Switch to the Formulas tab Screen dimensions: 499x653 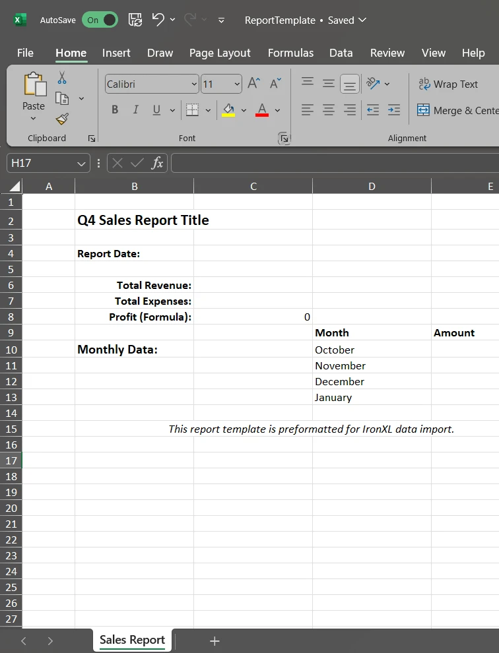(290, 53)
